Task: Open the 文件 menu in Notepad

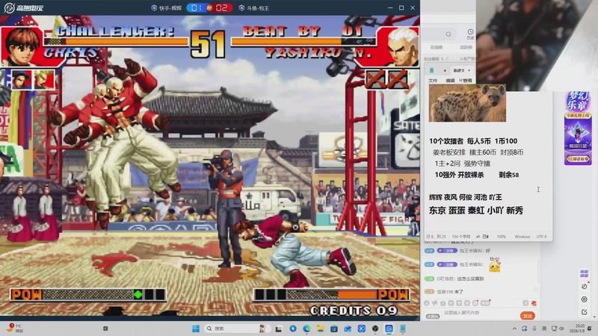Action: pos(433,81)
